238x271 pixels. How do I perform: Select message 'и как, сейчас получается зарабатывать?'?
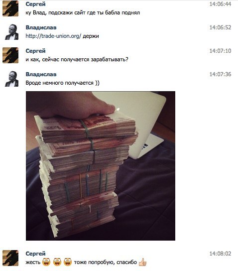point(77,60)
